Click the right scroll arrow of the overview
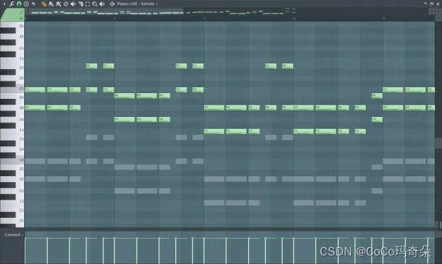This screenshot has height=264, width=442. (x=432, y=11)
